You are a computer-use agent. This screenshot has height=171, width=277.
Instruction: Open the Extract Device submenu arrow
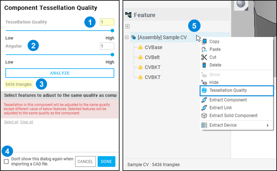point(268,125)
